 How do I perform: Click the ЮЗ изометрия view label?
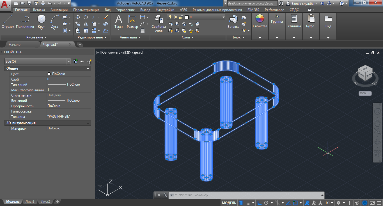point(112,52)
